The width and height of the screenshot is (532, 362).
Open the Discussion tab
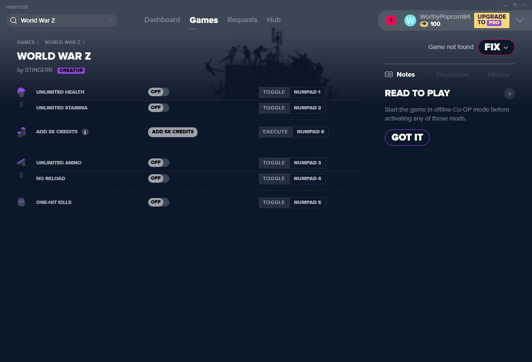tap(452, 75)
